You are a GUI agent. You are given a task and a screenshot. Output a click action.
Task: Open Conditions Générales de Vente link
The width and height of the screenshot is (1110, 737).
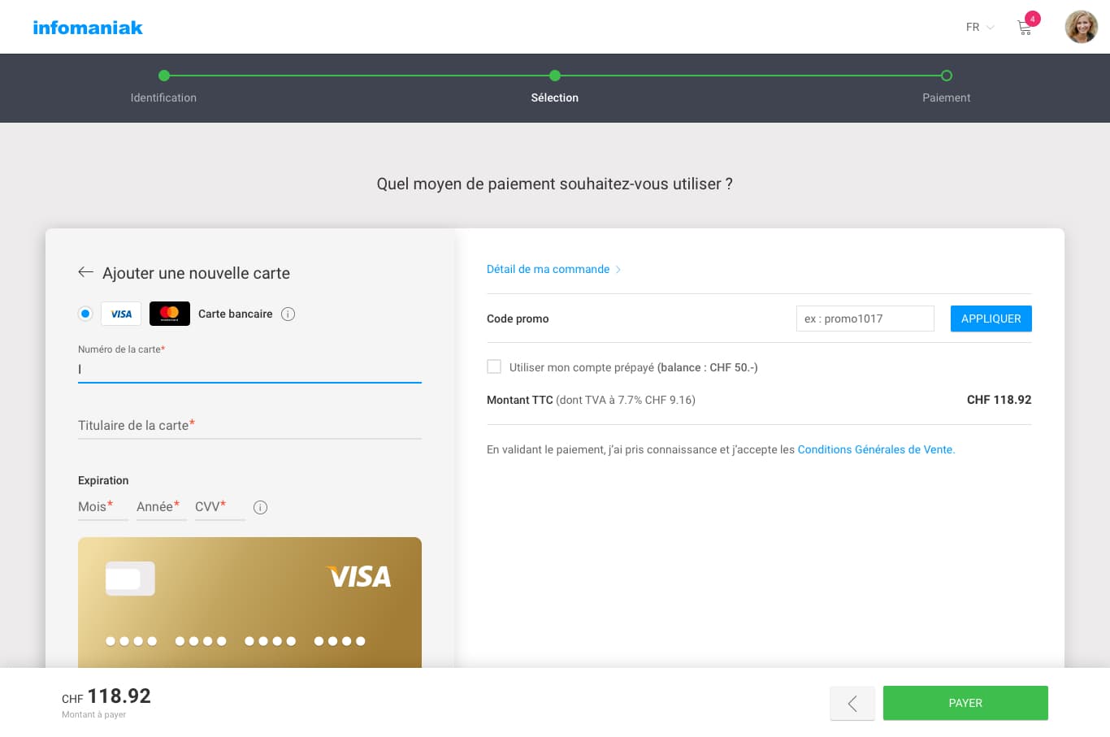pyautogui.click(x=876, y=449)
